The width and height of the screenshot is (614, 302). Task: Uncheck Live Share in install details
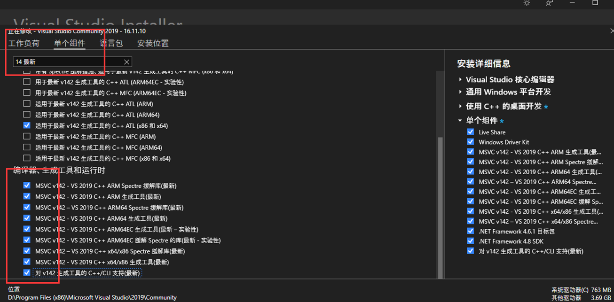click(471, 132)
